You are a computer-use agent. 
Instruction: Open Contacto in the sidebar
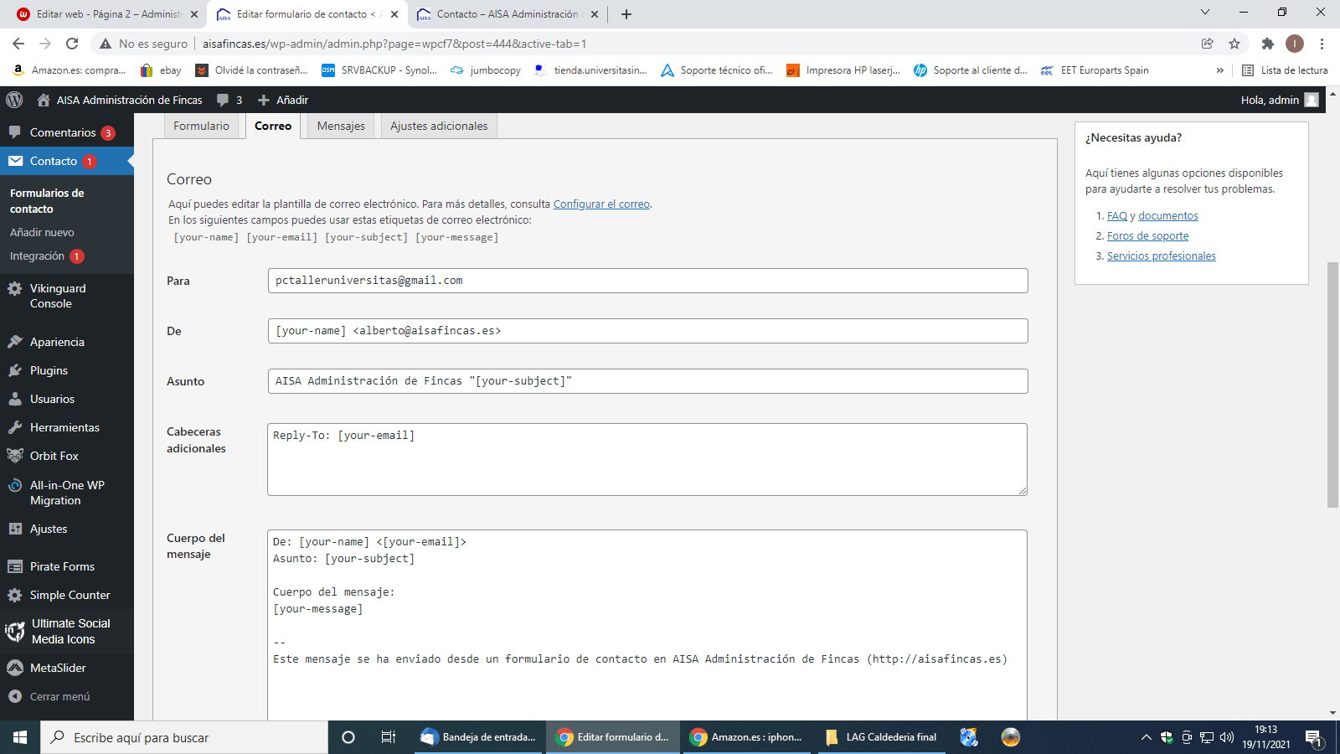click(67, 161)
